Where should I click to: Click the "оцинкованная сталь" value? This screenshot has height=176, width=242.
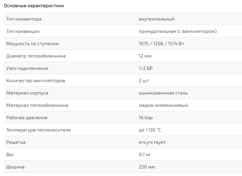163,93
